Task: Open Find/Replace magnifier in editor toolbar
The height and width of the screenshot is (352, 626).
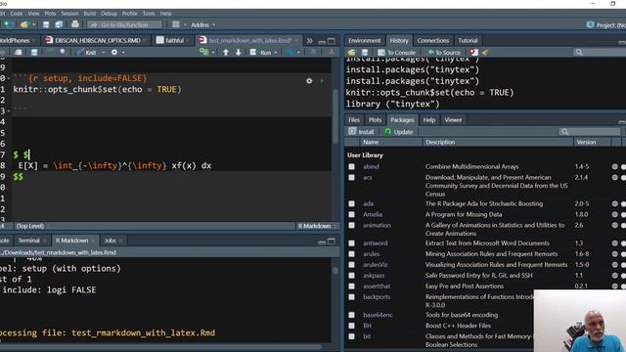Action: click(63, 52)
